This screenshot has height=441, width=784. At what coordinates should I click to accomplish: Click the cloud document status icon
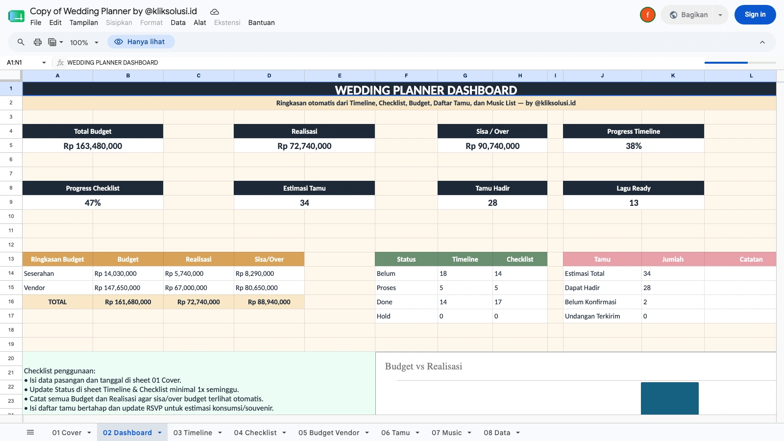[x=215, y=12]
